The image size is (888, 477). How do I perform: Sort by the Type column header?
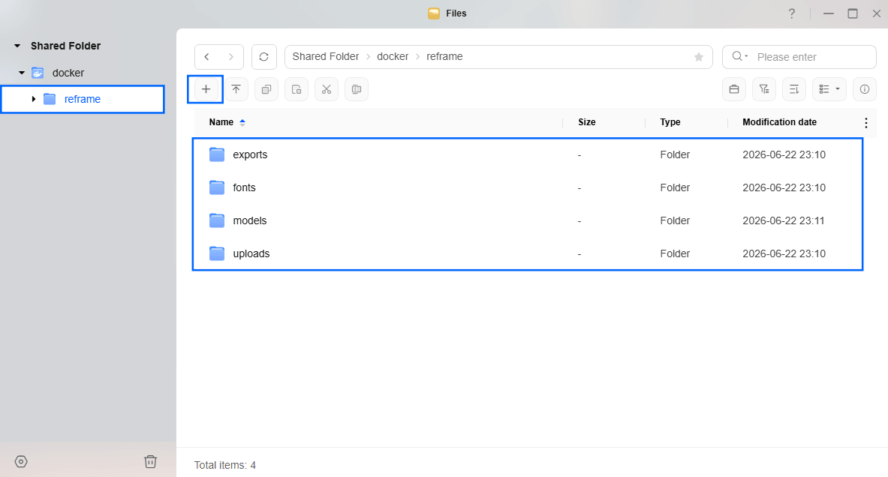[670, 122]
